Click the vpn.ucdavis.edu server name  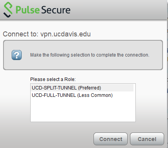pos(66,34)
